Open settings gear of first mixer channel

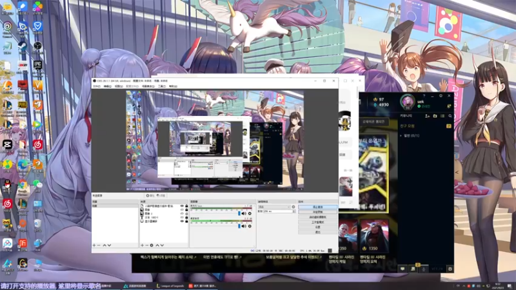250,214
